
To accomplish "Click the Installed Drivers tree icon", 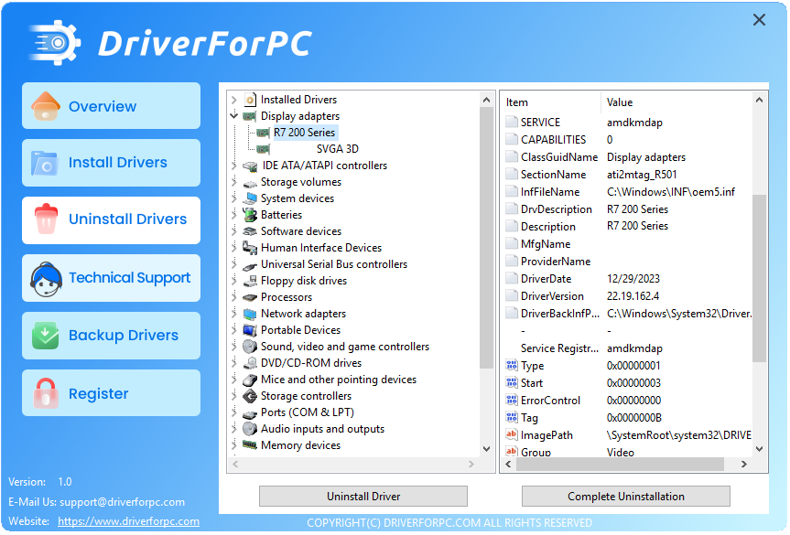I will 250,99.
